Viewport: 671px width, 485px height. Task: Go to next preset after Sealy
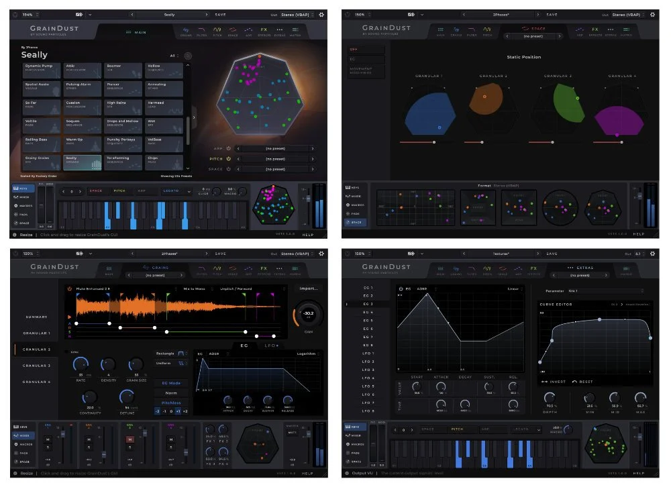207,15
